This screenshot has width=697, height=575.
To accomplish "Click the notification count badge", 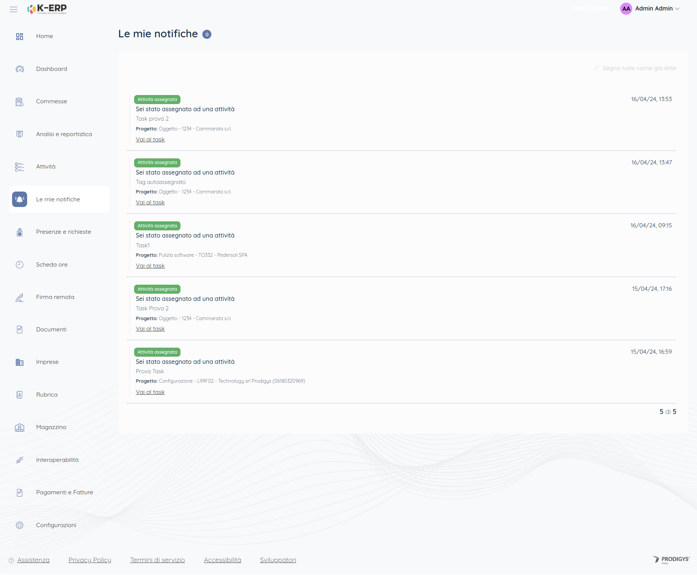I will 207,34.
